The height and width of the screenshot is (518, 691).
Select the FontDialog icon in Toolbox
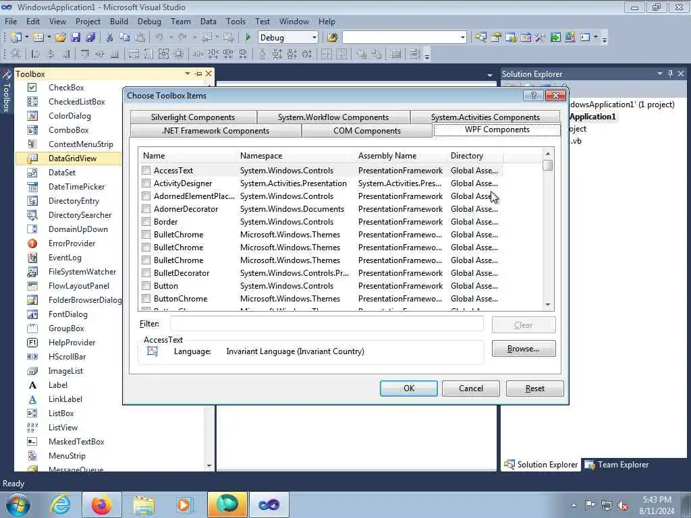[x=32, y=314]
